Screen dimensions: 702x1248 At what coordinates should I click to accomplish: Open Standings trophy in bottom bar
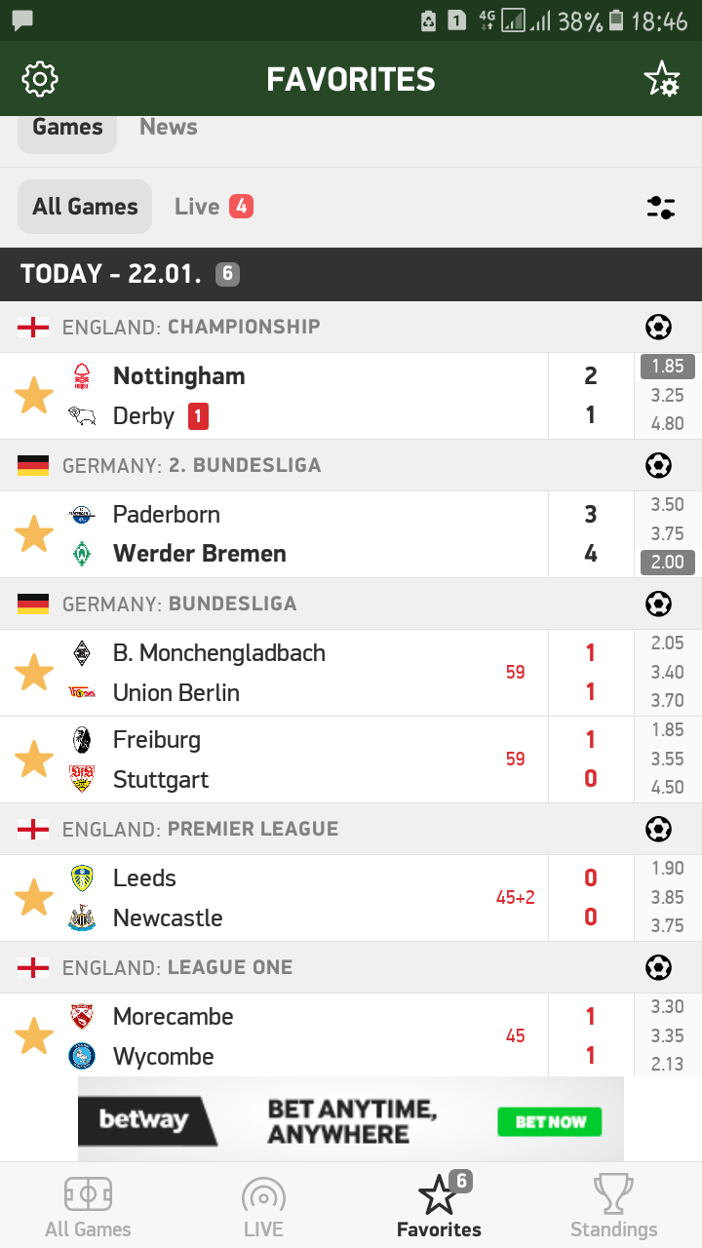pyautogui.click(x=613, y=1205)
